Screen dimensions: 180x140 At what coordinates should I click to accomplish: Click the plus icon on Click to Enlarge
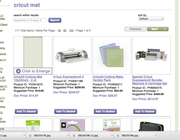[18, 71]
